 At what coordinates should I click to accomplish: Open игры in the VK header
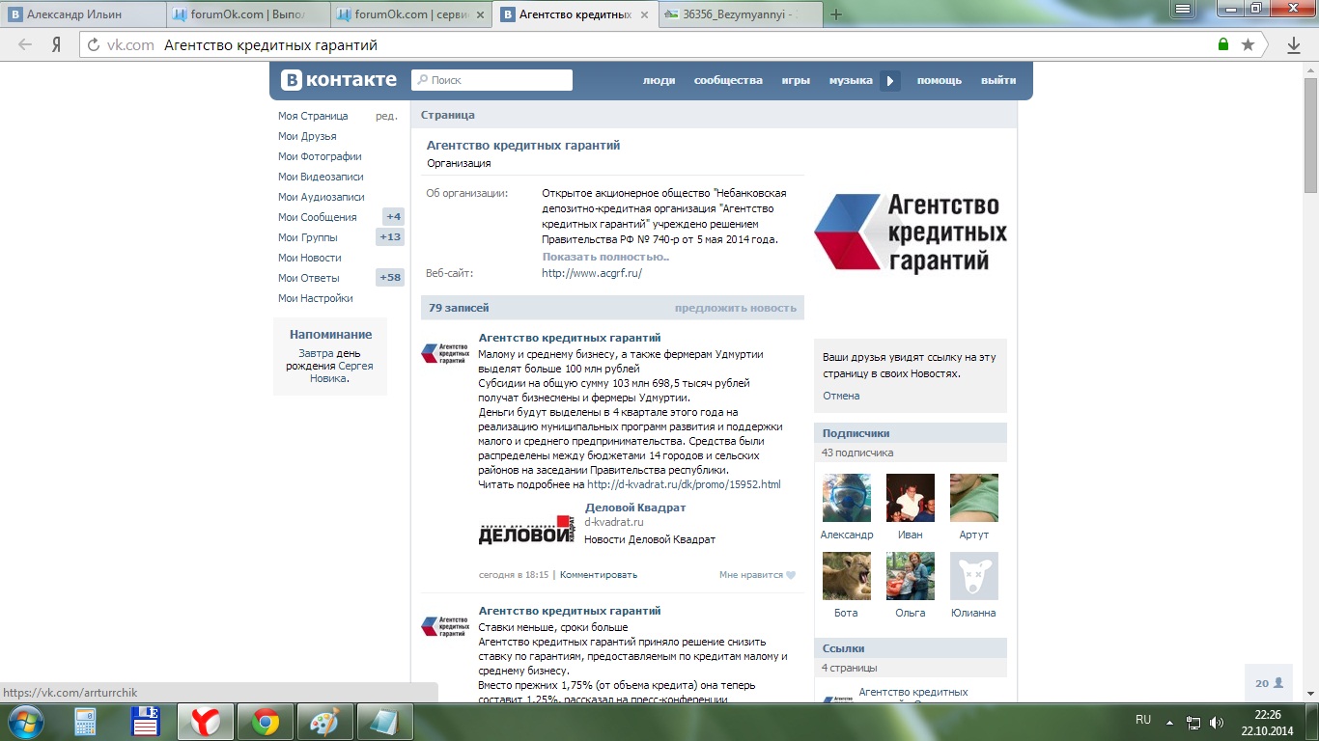pos(796,80)
